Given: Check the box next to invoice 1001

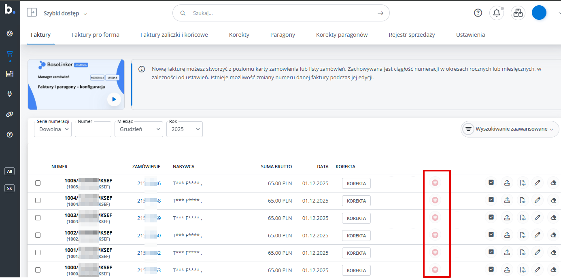Looking at the screenshot, I should point(38,253).
